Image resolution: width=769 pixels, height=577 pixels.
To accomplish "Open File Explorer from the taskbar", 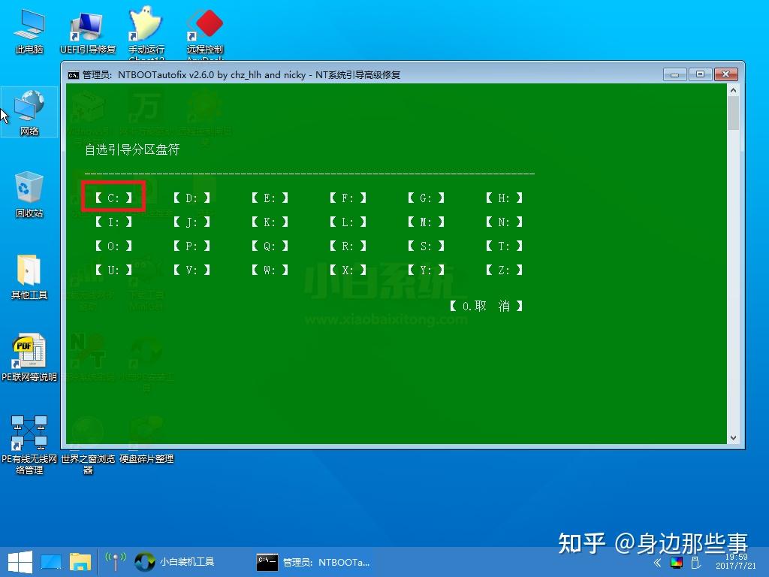I will pyautogui.click(x=80, y=561).
